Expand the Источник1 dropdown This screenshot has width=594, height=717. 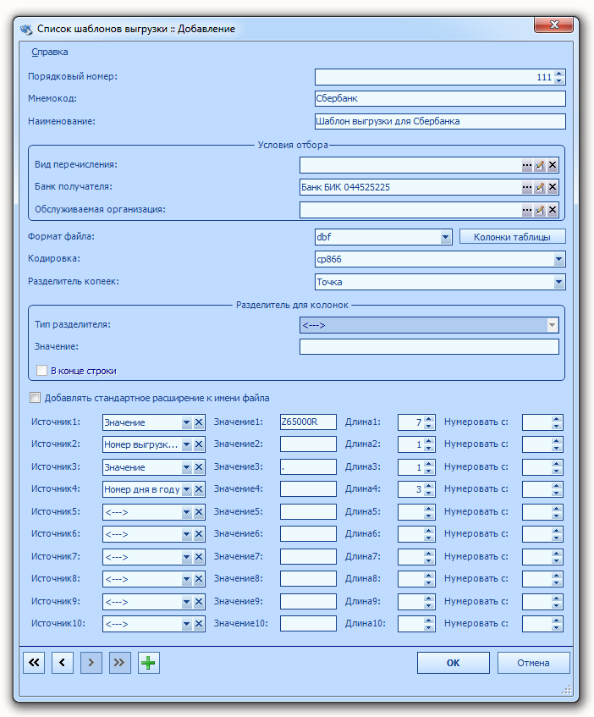[186, 422]
